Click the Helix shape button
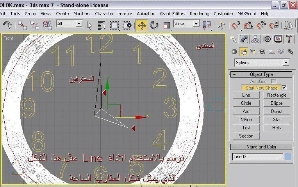 [277, 128]
